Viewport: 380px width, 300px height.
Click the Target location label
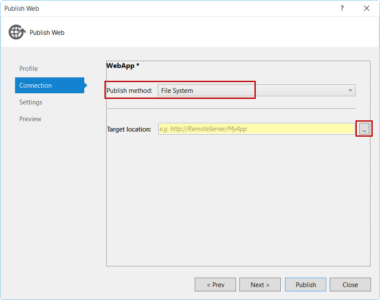129,129
